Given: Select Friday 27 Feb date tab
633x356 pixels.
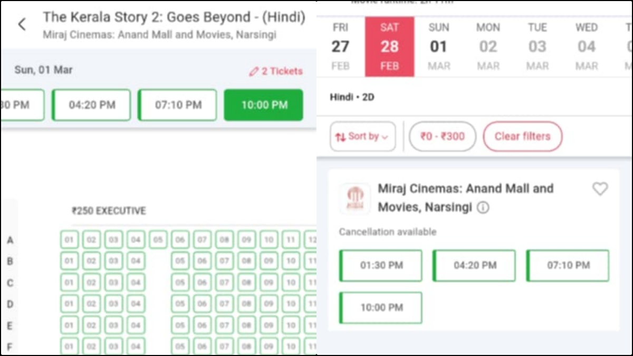Looking at the screenshot, I should [340, 47].
